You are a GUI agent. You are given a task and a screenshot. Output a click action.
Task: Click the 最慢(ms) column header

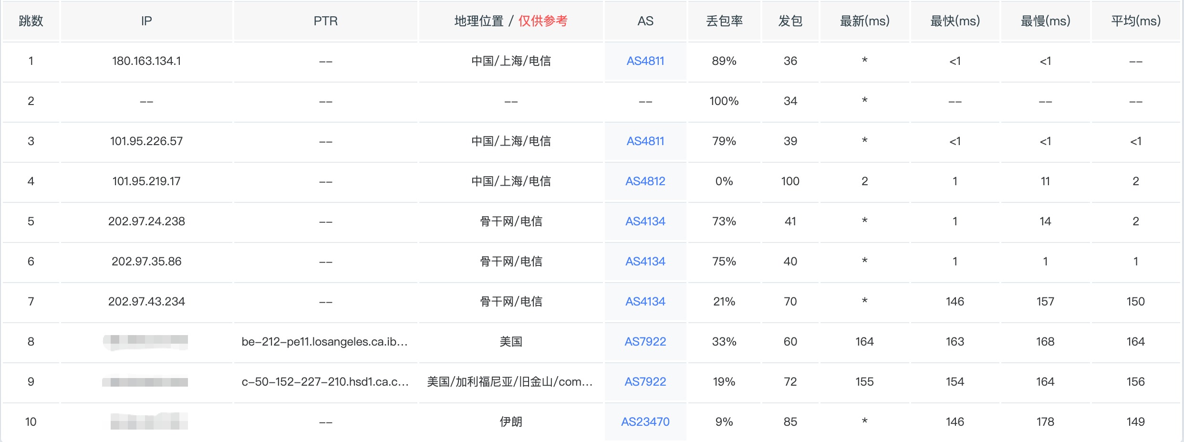pyautogui.click(x=1045, y=21)
